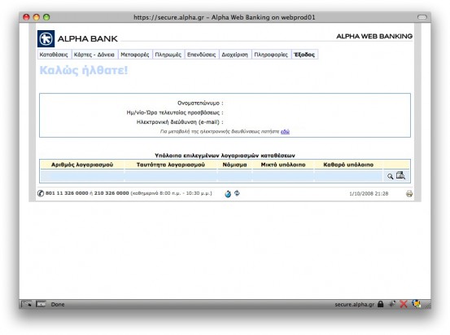Click the red X icon in status bar

tap(404, 304)
